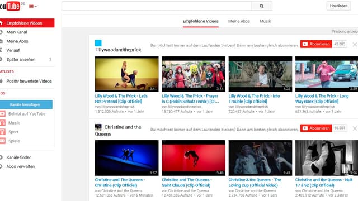Open Spiele channel link

pos(14,141)
